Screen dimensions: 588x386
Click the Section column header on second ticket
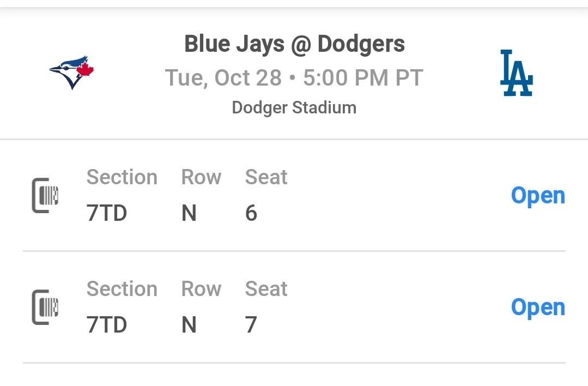tap(122, 288)
